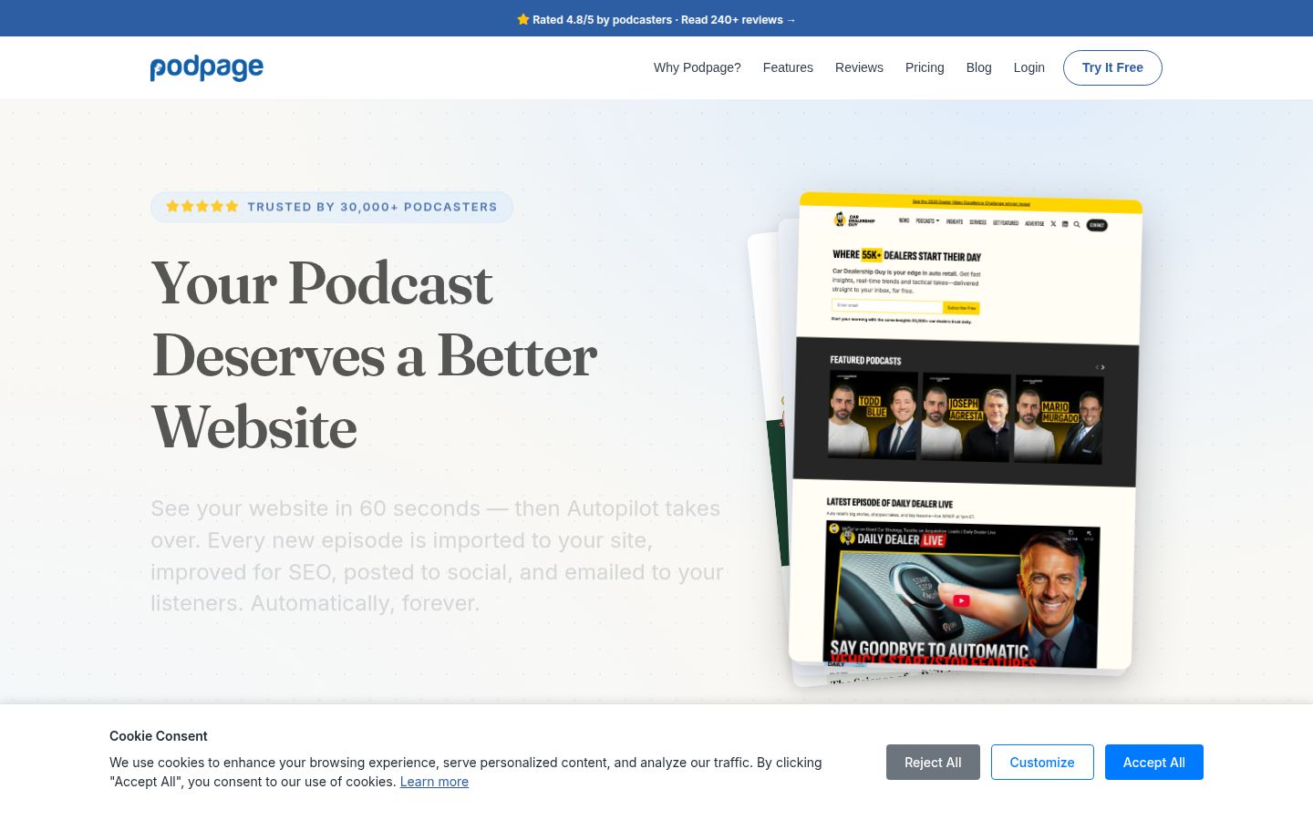Click the Contact button in preview header
Image resolution: width=1313 pixels, height=820 pixels.
pyautogui.click(x=1097, y=225)
